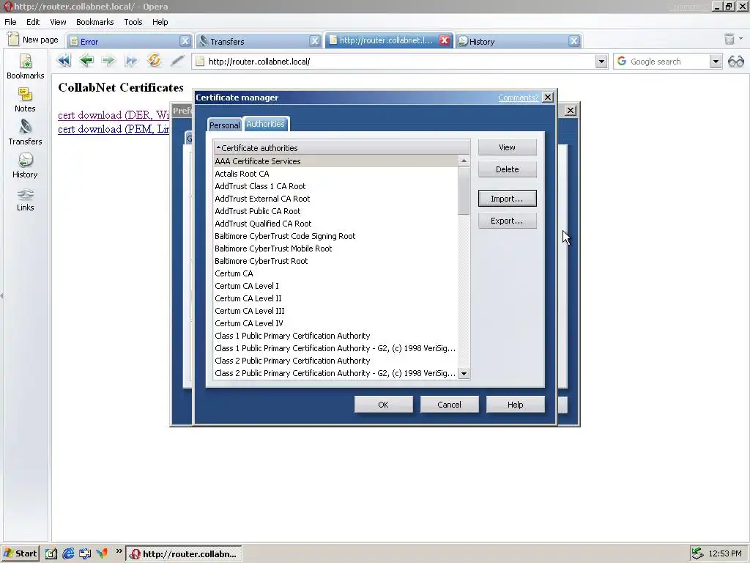Image resolution: width=750 pixels, height=563 pixels.
Task: Click the network tray icon
Action: (x=697, y=553)
